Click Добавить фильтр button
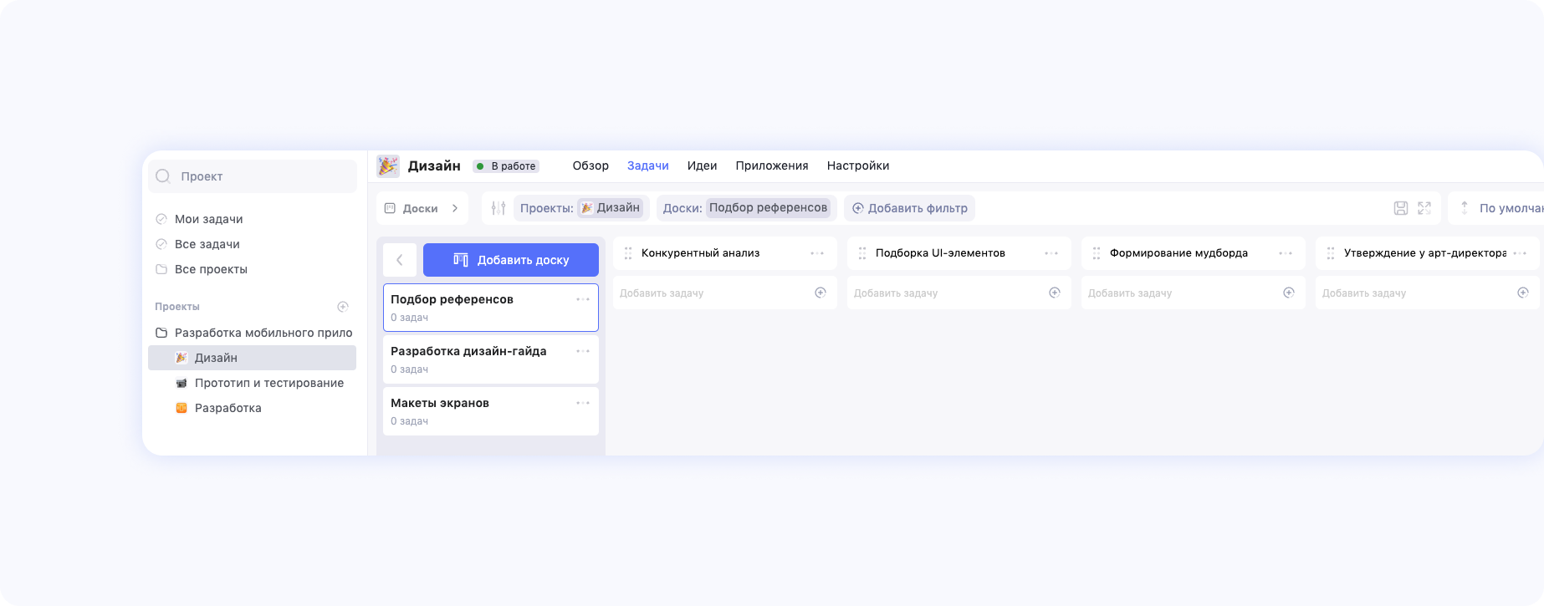Screen dimensions: 1544x606 909,208
